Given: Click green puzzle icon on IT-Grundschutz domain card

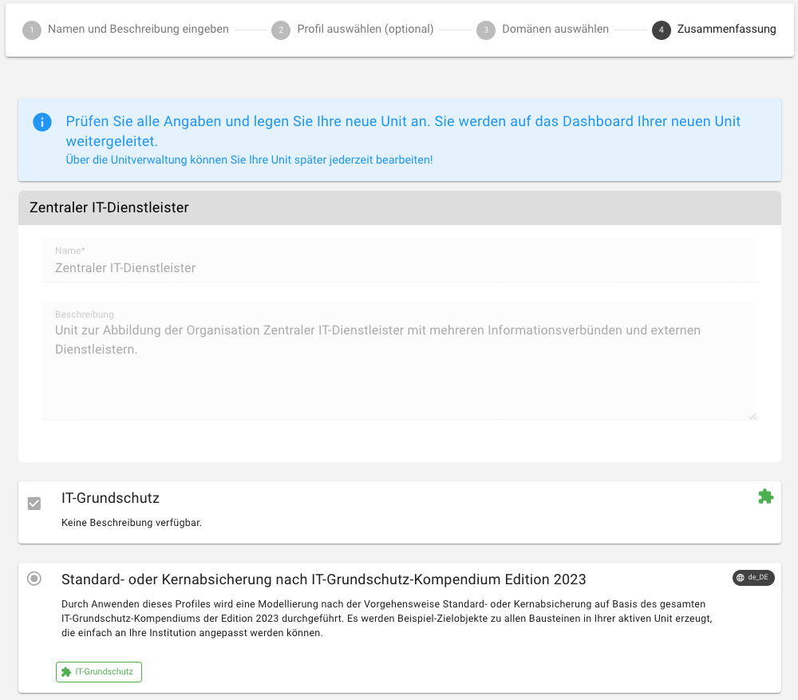Looking at the screenshot, I should [x=765, y=496].
